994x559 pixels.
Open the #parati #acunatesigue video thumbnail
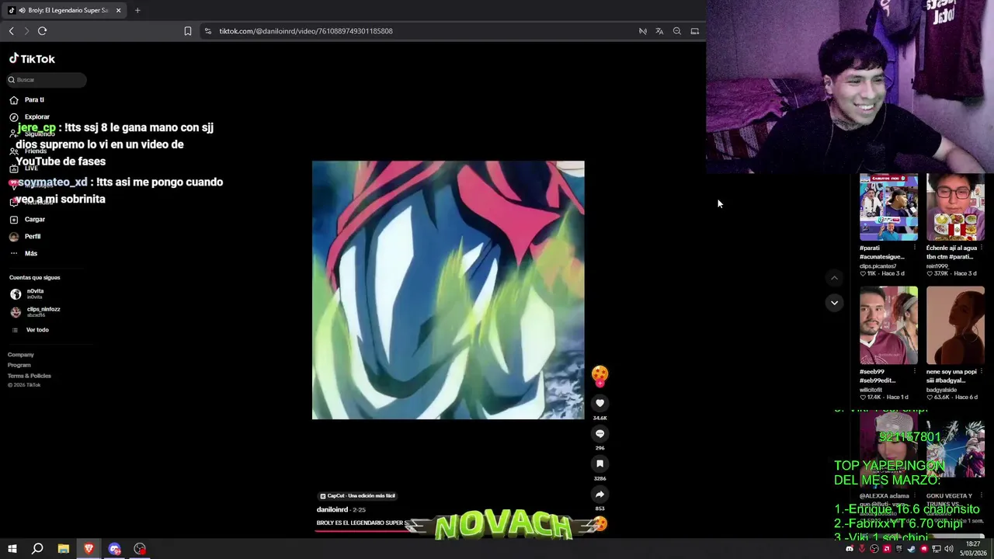click(888, 207)
